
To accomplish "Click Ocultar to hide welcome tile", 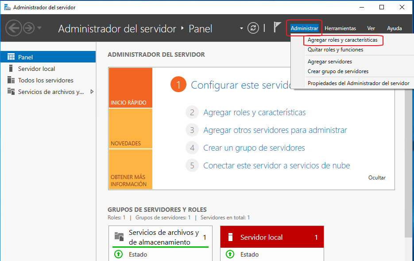I will pyautogui.click(x=377, y=178).
